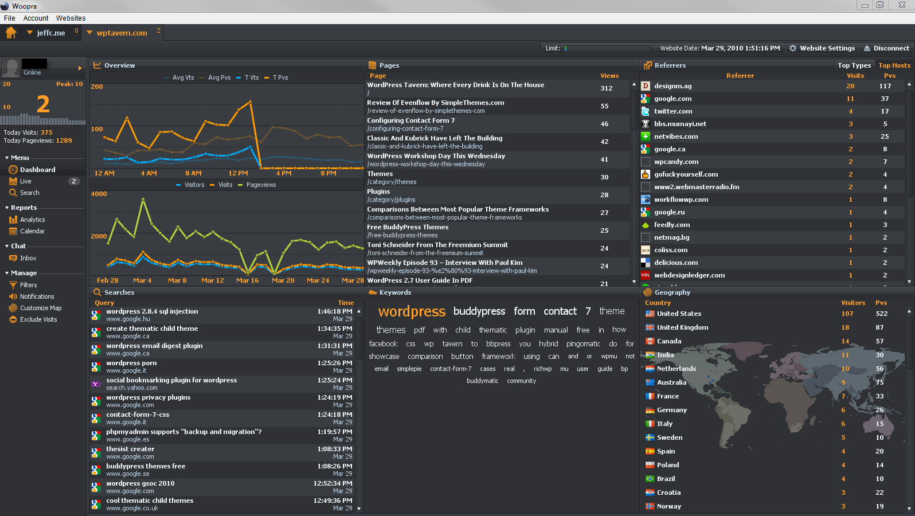Select the wptavern.com site tab
Screen dimensions: 915x516
click(x=123, y=33)
